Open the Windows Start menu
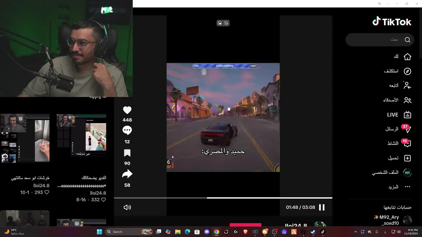This screenshot has height=237, width=422. 99,232
